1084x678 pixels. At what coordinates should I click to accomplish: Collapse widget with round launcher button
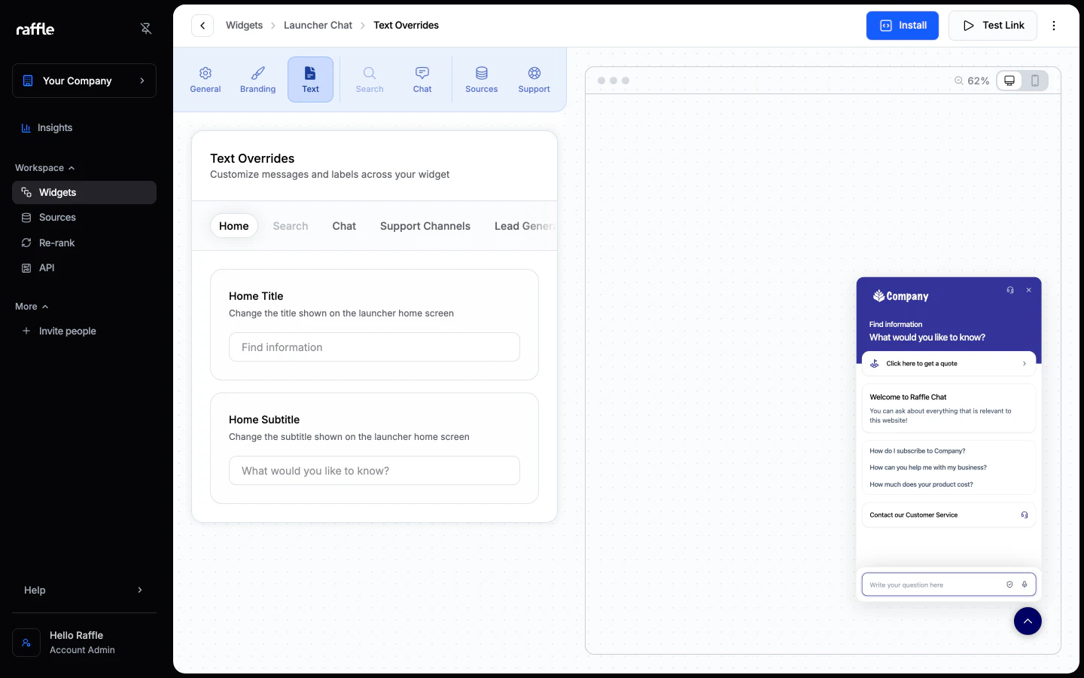(x=1028, y=621)
